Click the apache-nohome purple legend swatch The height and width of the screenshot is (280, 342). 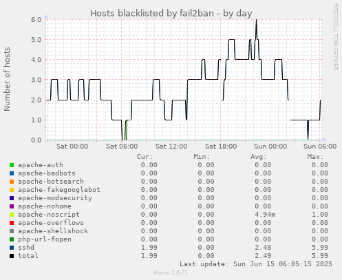tap(12, 206)
